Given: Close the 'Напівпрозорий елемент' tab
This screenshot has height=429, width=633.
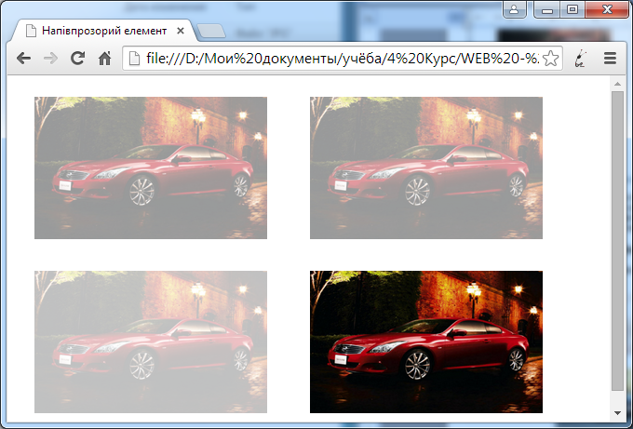Looking at the screenshot, I should click(181, 30).
